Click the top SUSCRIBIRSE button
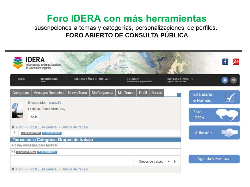The width and height of the screenshot is (250, 187). pos(52,133)
